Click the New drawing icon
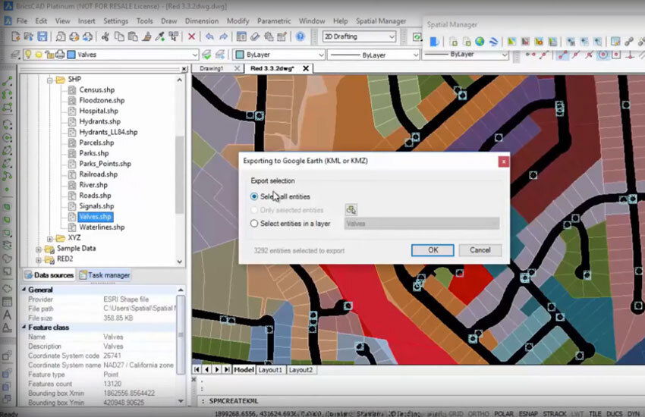 tap(16, 36)
